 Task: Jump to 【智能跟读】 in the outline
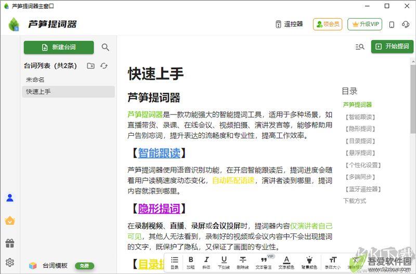click(x=360, y=117)
